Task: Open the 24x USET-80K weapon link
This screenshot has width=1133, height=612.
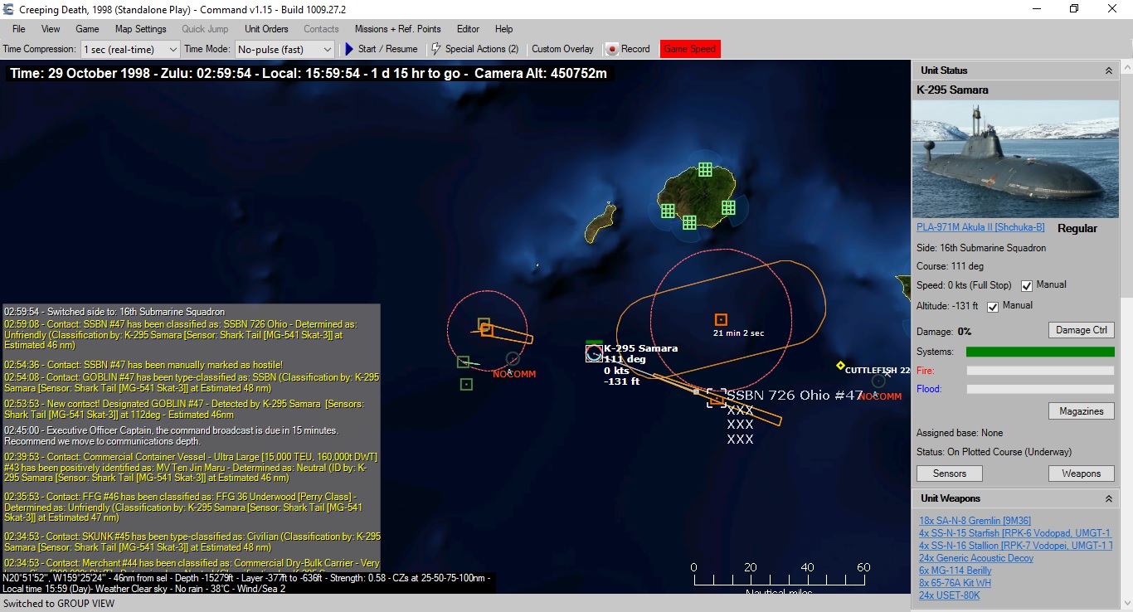Action: pyautogui.click(x=950, y=595)
